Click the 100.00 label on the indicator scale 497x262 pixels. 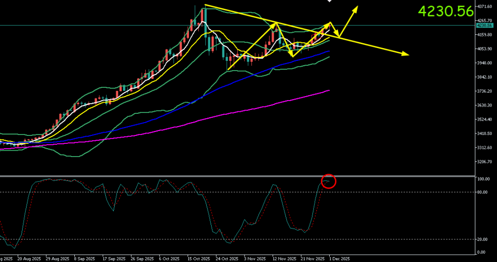tap(484, 179)
